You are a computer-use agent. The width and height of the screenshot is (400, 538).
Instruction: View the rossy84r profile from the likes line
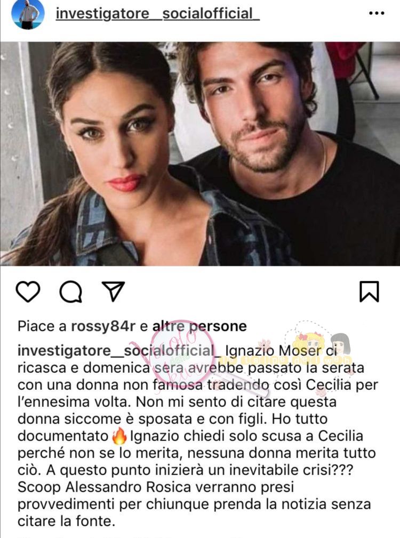(103, 327)
